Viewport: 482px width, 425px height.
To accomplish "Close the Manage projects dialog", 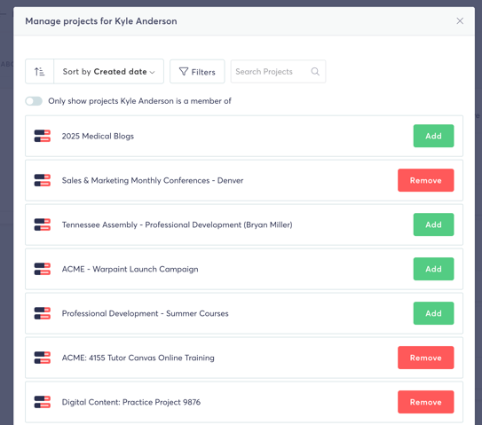I will click(x=460, y=21).
